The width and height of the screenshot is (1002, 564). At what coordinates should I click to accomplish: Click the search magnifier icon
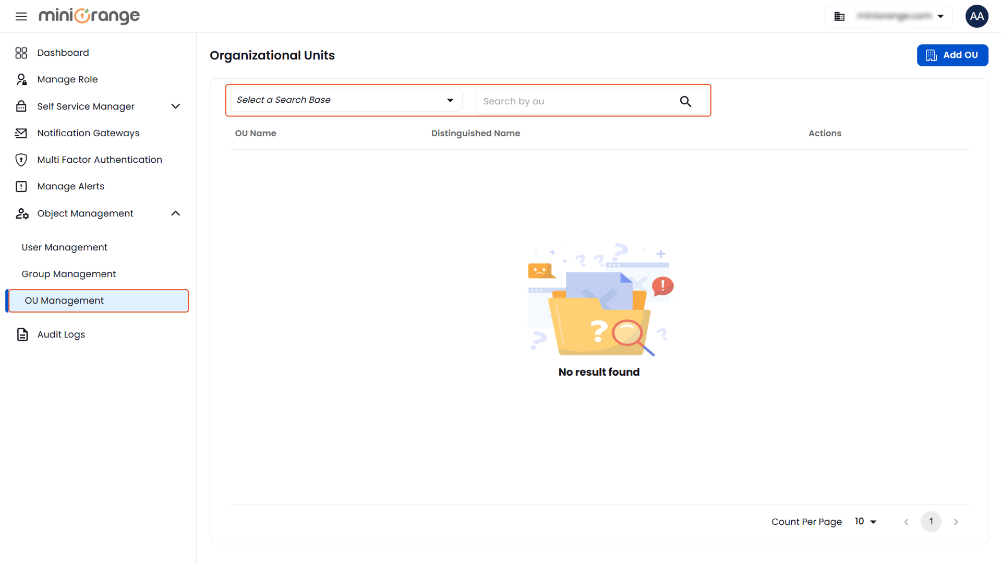point(685,101)
